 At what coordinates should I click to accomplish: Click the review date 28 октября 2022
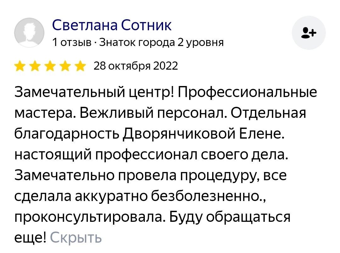click(136, 66)
